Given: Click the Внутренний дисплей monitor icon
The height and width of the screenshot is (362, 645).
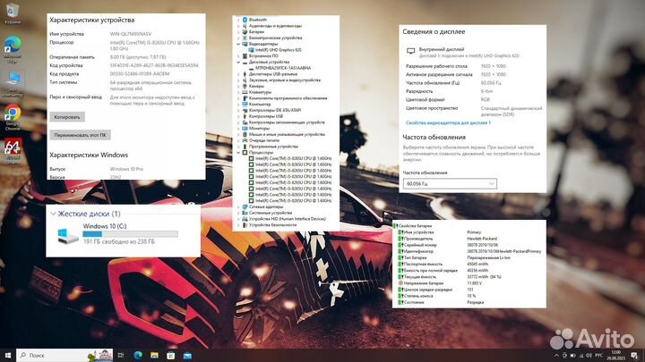Looking at the screenshot, I should [x=410, y=51].
